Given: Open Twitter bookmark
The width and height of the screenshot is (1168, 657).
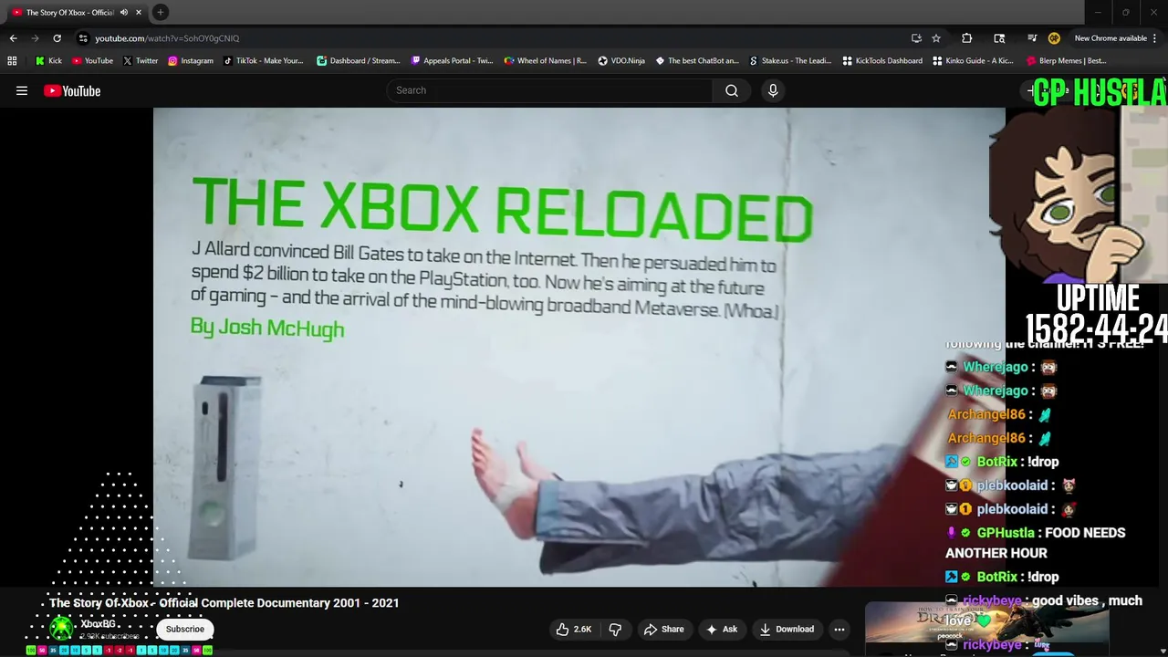Looking at the screenshot, I should coord(140,61).
